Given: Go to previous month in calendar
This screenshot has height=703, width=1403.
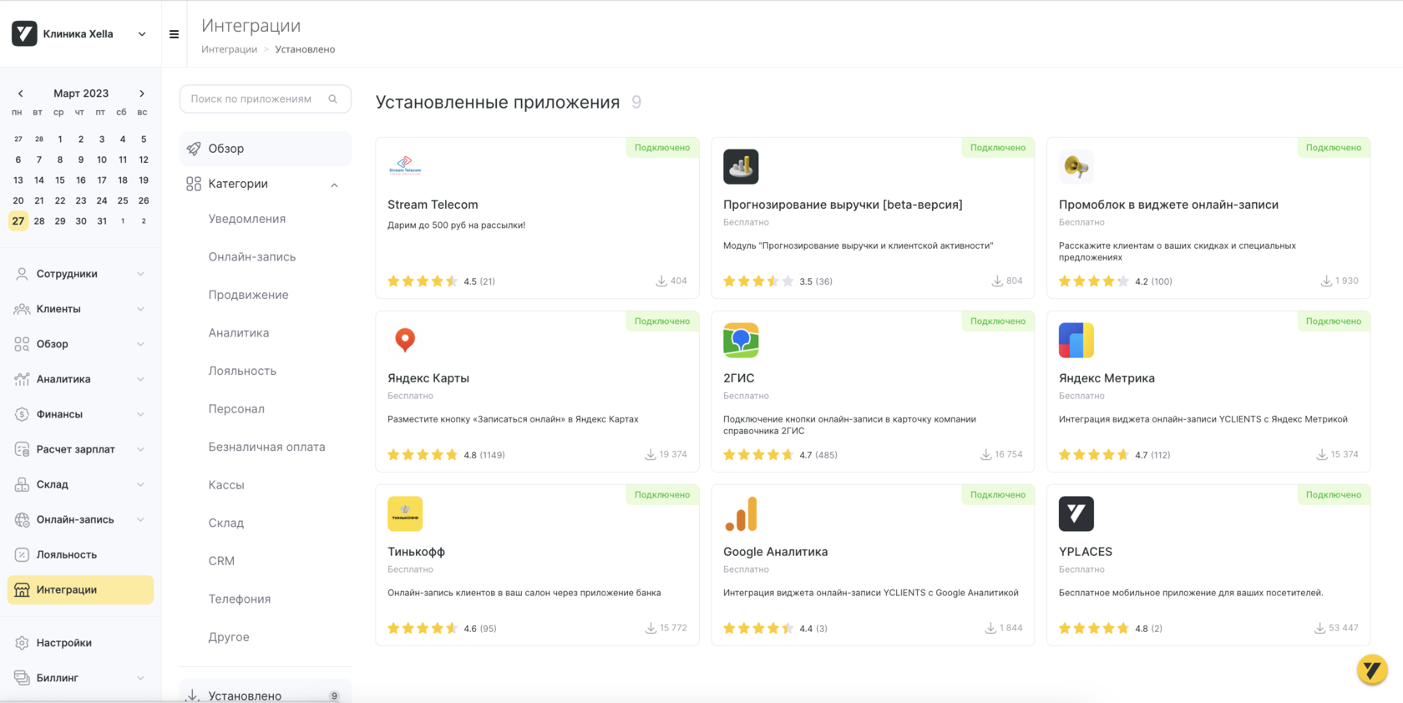Looking at the screenshot, I should coord(21,94).
